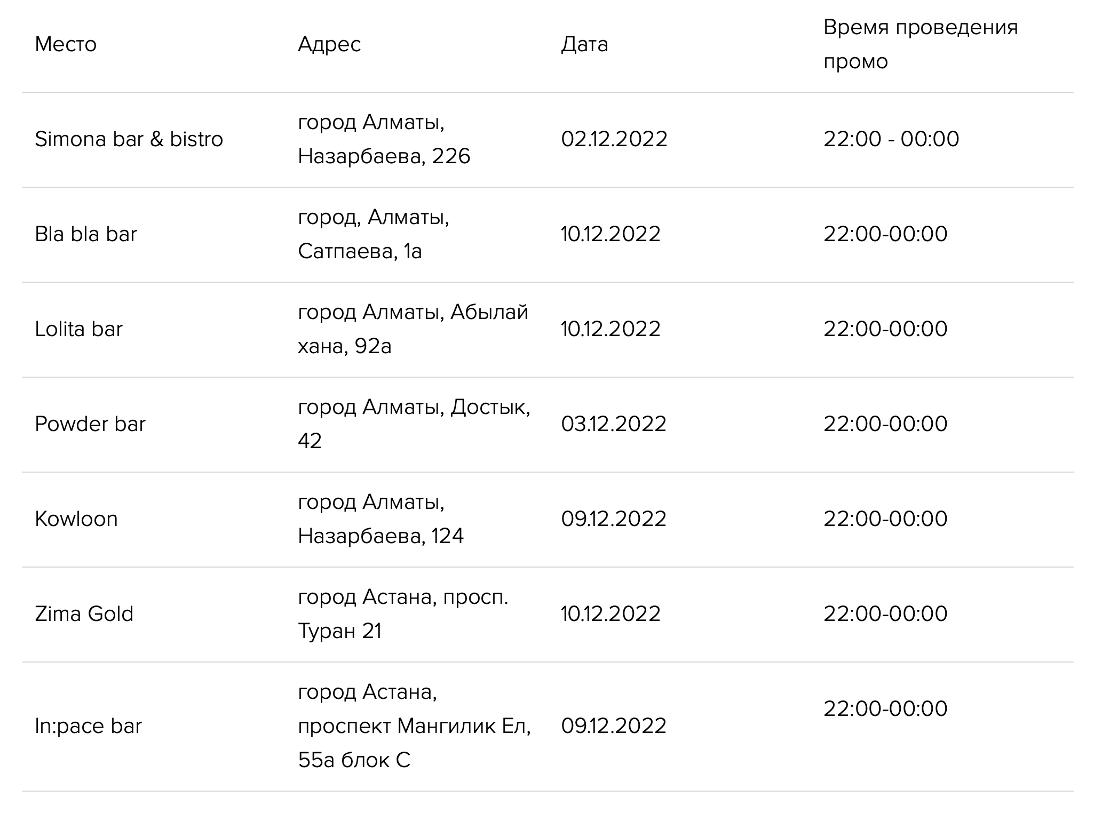The height and width of the screenshot is (813, 1094).
Task: Click the Назарбаева, 226 address cell
Action: (384, 139)
